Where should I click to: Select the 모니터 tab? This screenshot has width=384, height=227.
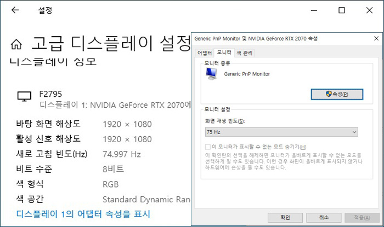click(224, 52)
